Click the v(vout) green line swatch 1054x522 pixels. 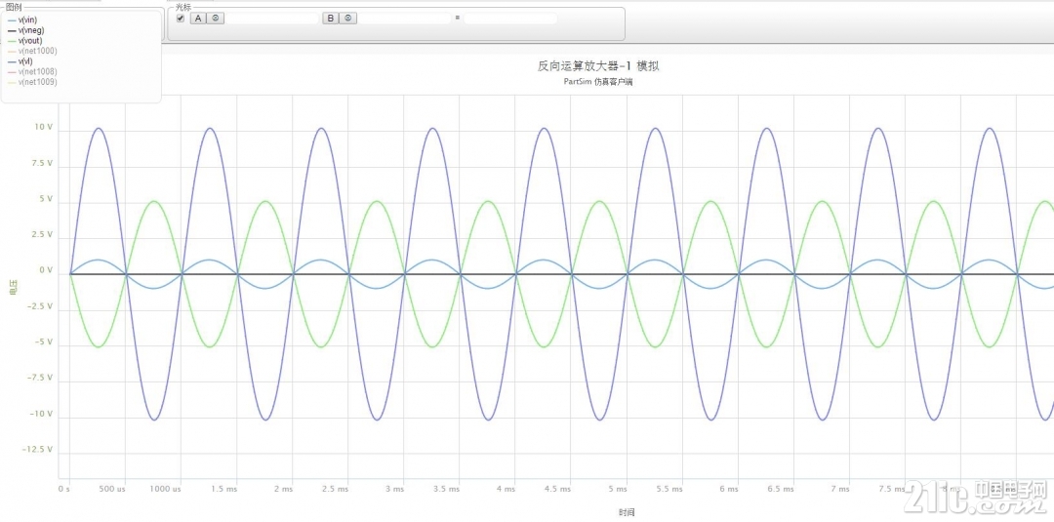pyautogui.click(x=12, y=41)
